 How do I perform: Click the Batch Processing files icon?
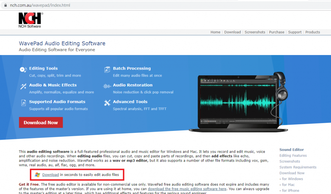(x=107, y=69)
